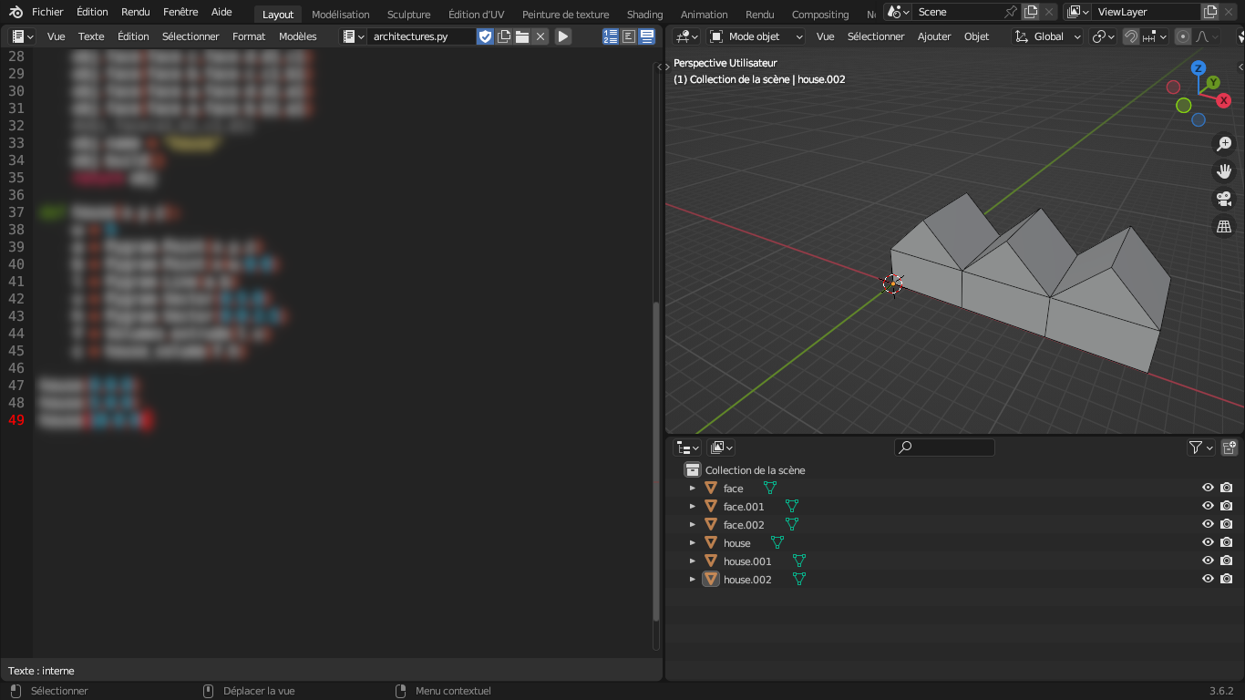Open the Ajouter menu in the viewport
Viewport: 1245px width, 700px height.
pyautogui.click(x=933, y=36)
